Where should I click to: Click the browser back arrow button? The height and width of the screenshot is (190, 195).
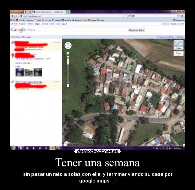13,16
